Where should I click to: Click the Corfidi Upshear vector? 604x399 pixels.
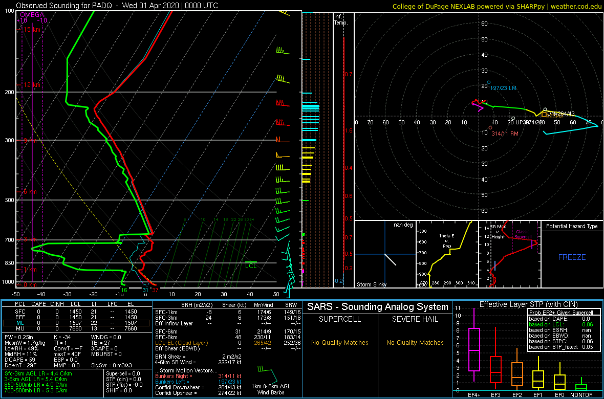pyautogui.click(x=198, y=393)
